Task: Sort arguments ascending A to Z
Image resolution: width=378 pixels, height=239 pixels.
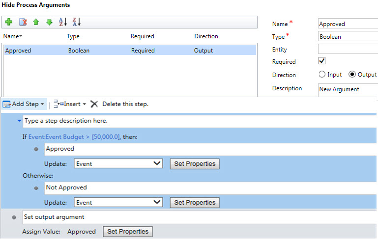Action: (62, 22)
